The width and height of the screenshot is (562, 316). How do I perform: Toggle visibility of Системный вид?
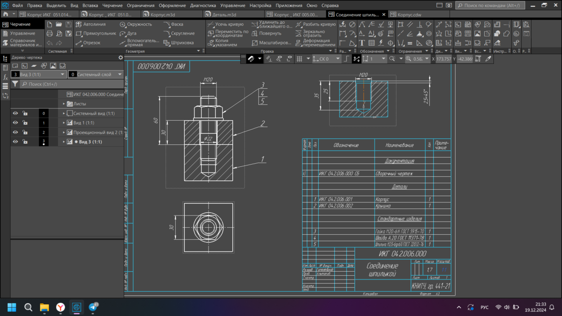[15, 113]
